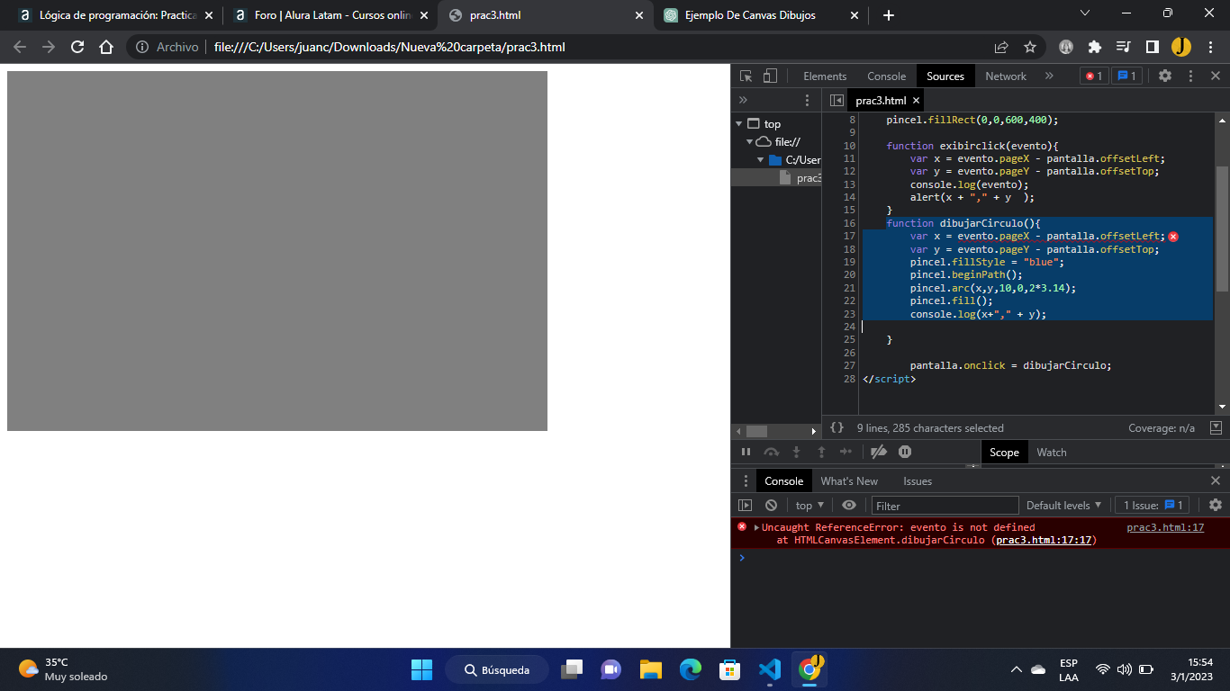The width and height of the screenshot is (1230, 691).
Task: Click step over next function call
Action: coord(771,452)
